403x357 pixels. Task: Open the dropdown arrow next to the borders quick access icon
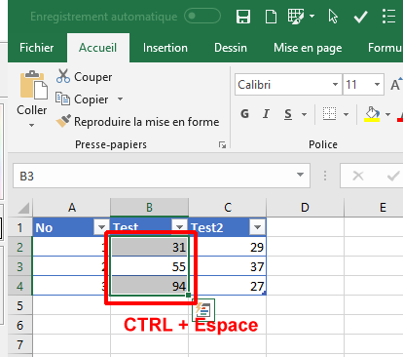click(311, 16)
